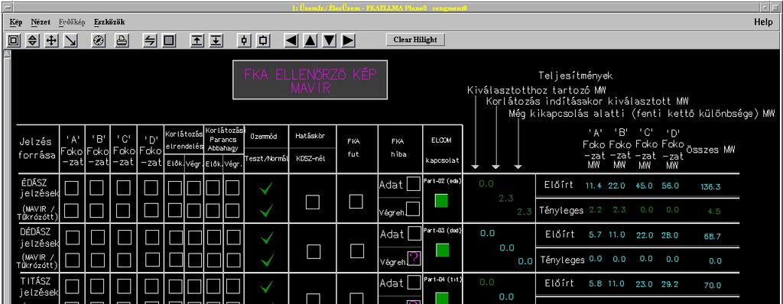Tick ÉDÁSZ MAVIR/Tükrözött 'C' Fokozat checkbox
Image resolution: width=783 pixels, height=304 pixels.
pyautogui.click(x=123, y=211)
